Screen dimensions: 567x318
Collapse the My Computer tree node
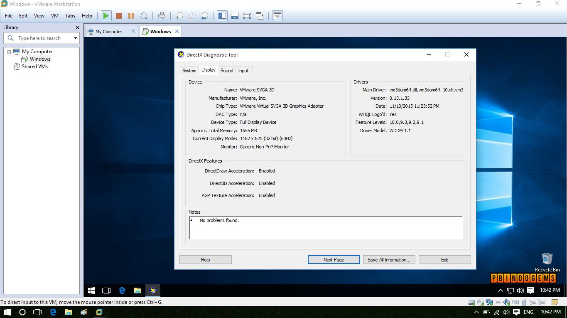click(9, 52)
